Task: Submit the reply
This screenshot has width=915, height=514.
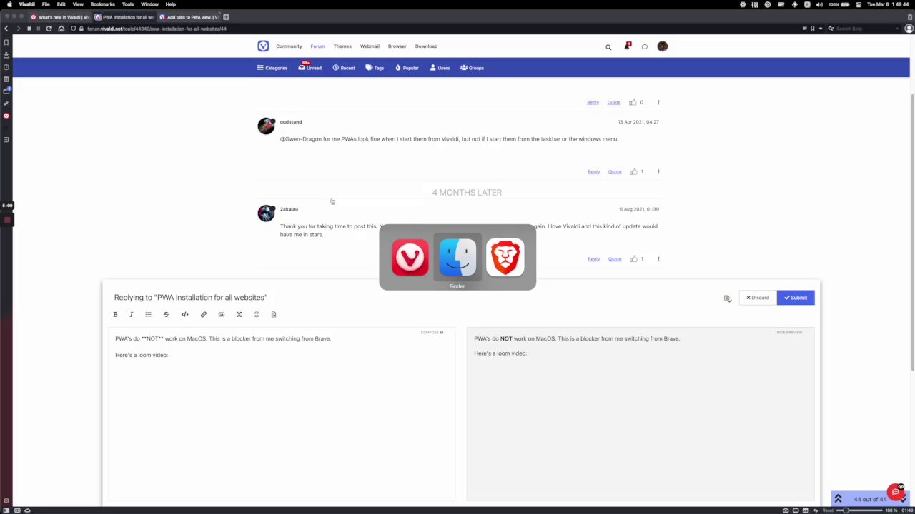Action: tap(796, 298)
